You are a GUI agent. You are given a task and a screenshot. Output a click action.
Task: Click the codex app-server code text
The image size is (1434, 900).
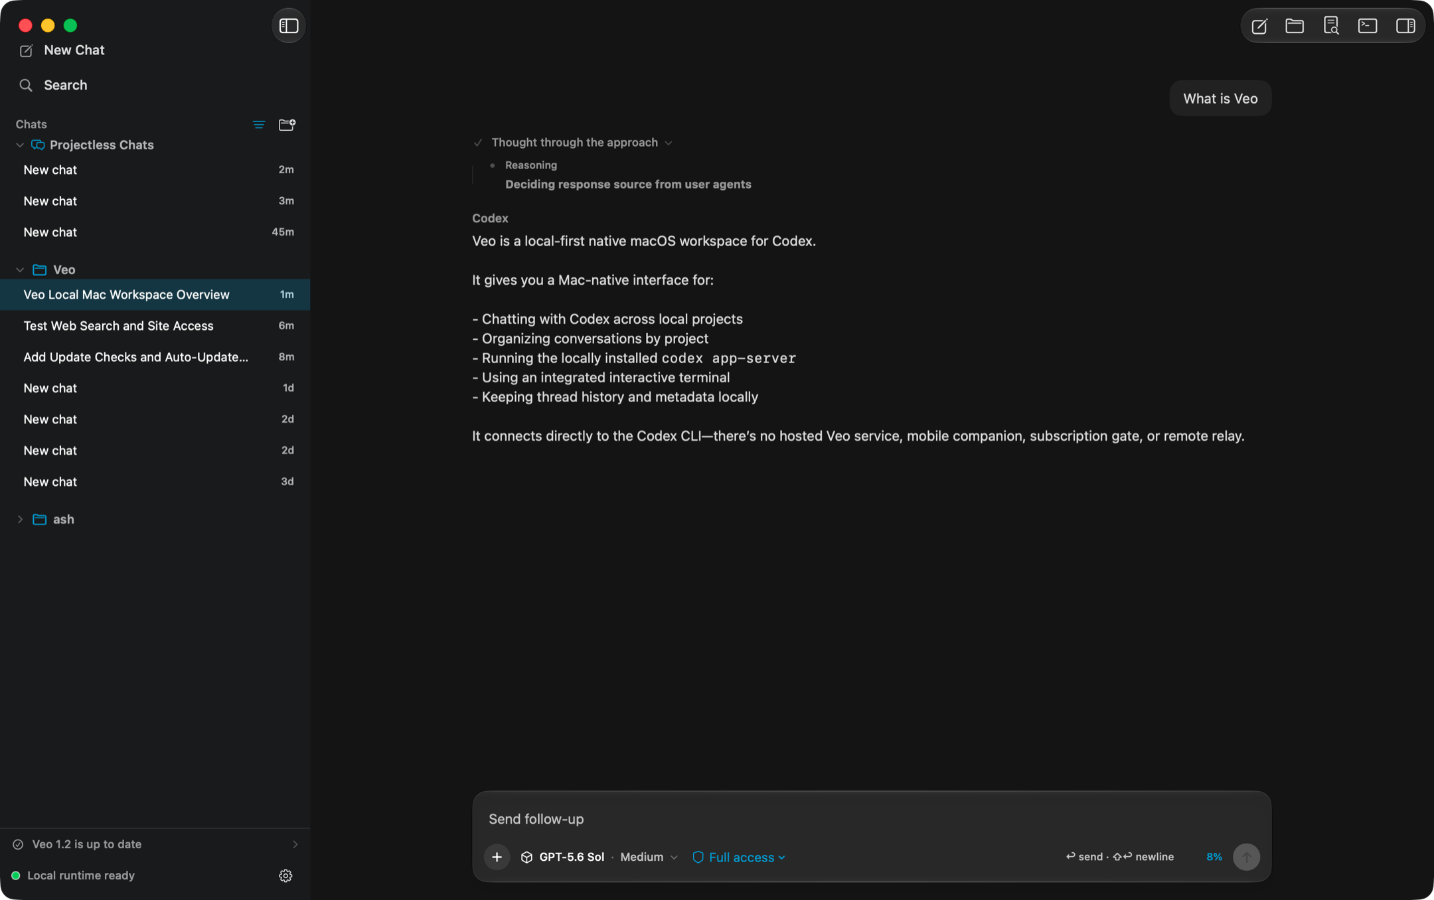coord(728,358)
